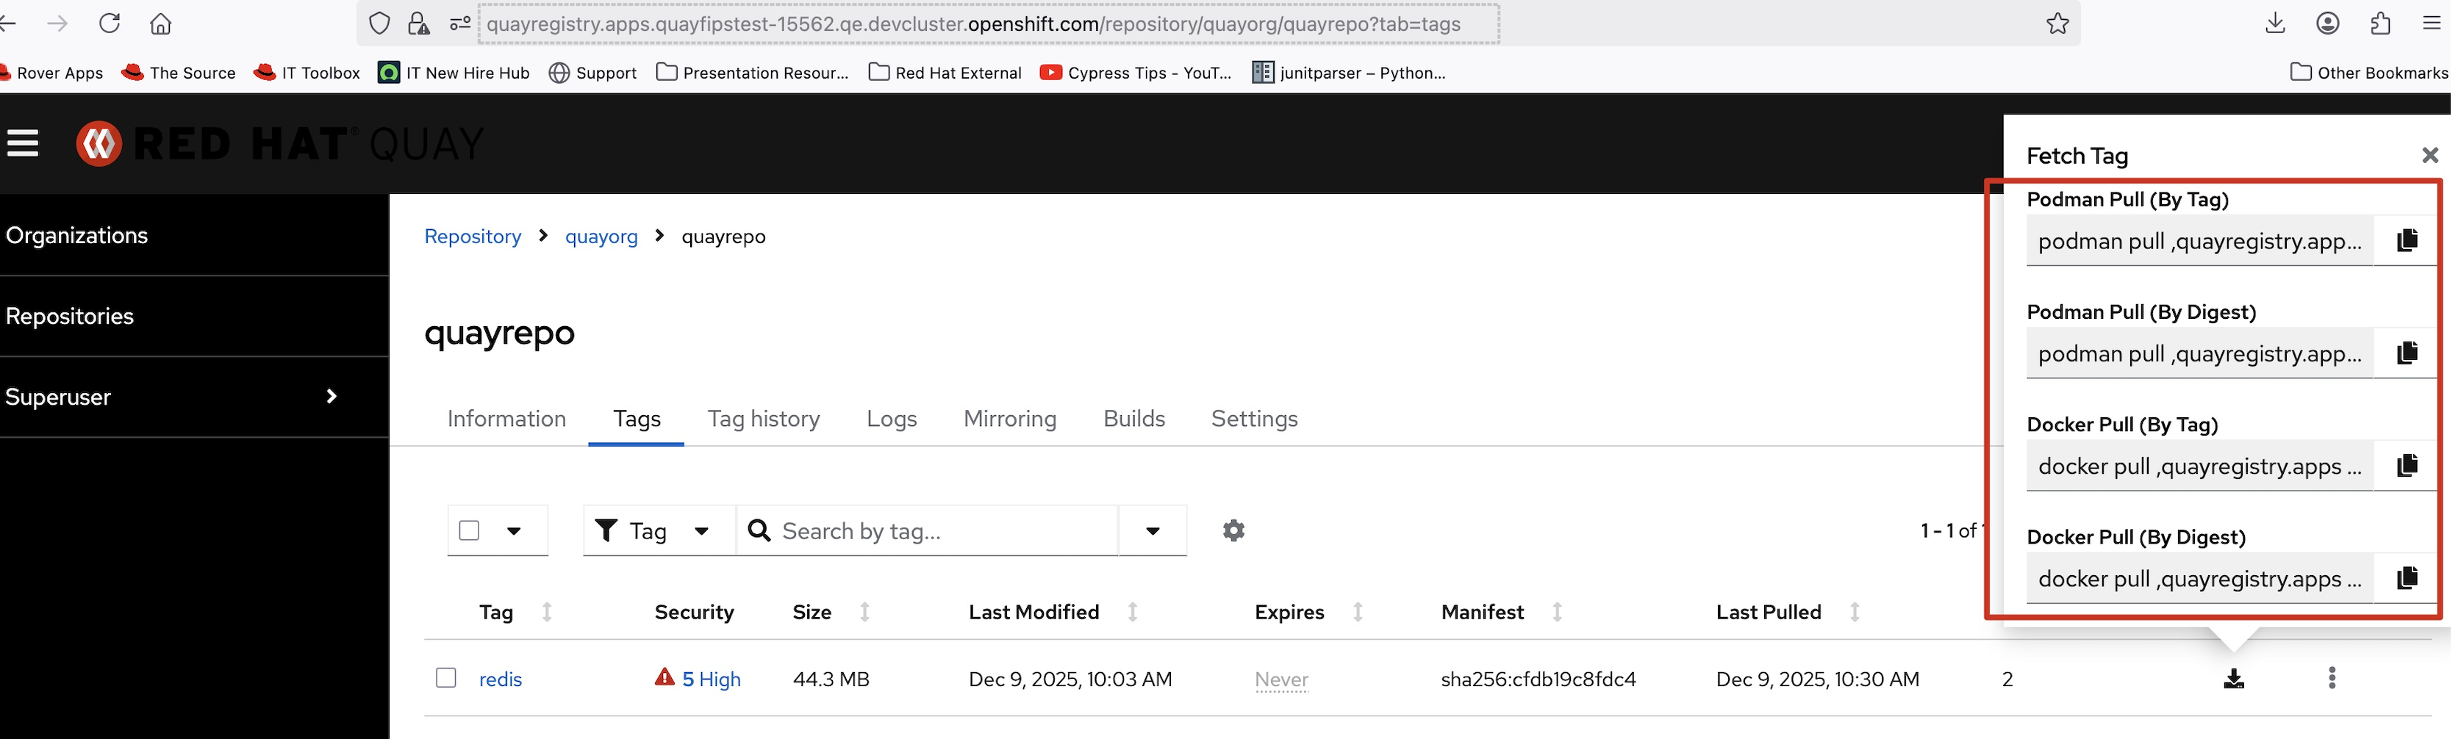Open the bulk select dropdown arrow
Image resolution: width=2461 pixels, height=739 pixels.
[514, 531]
